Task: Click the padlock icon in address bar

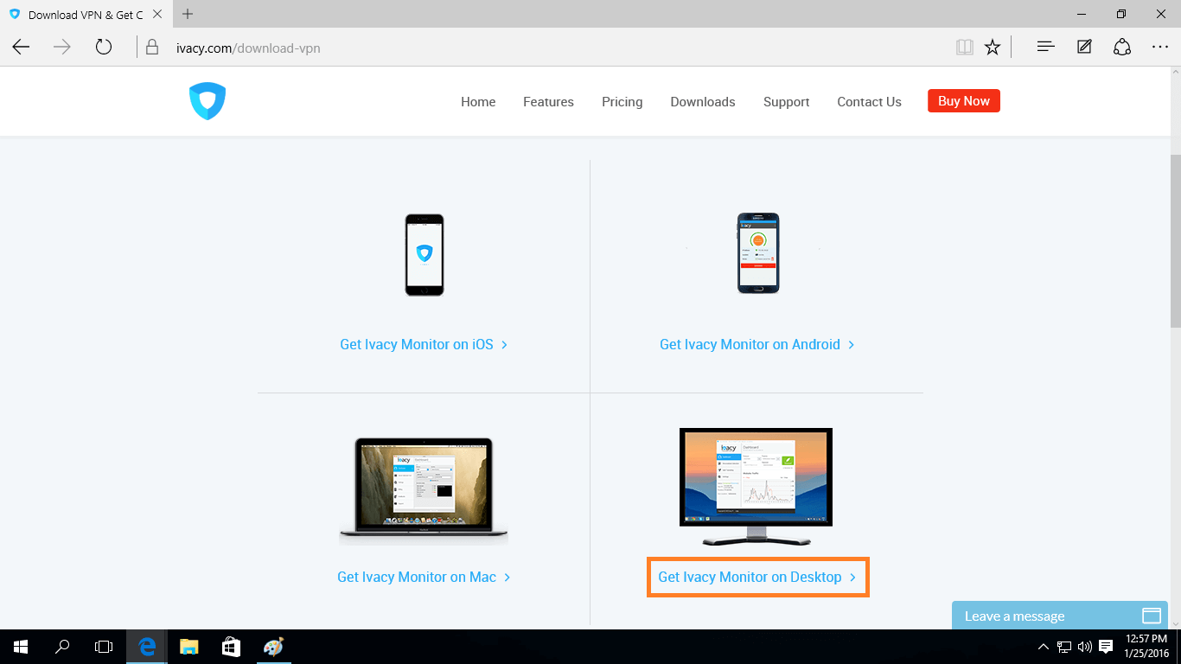Action: coord(152,48)
